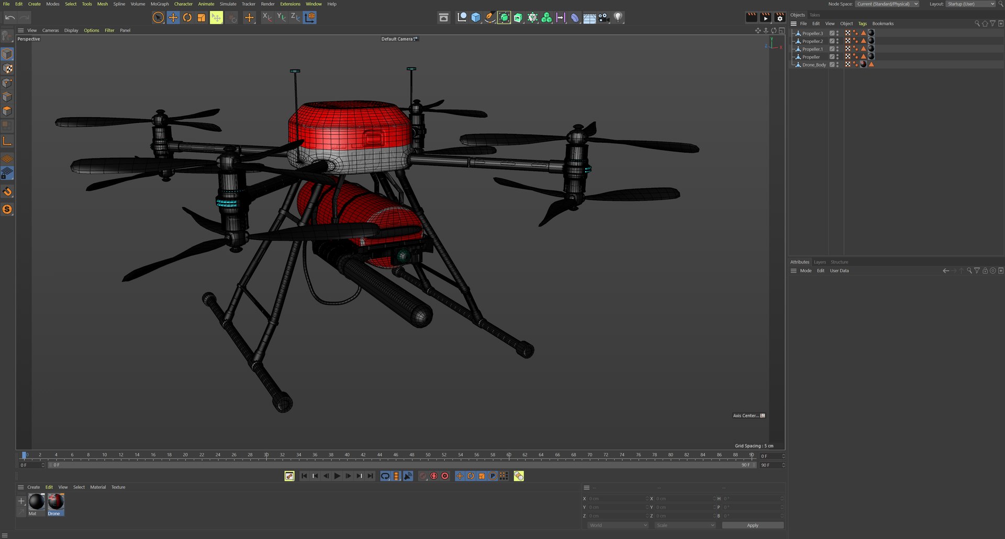Viewport: 1005px width, 539px height.
Task: Select the Rotate tool
Action: click(x=187, y=17)
